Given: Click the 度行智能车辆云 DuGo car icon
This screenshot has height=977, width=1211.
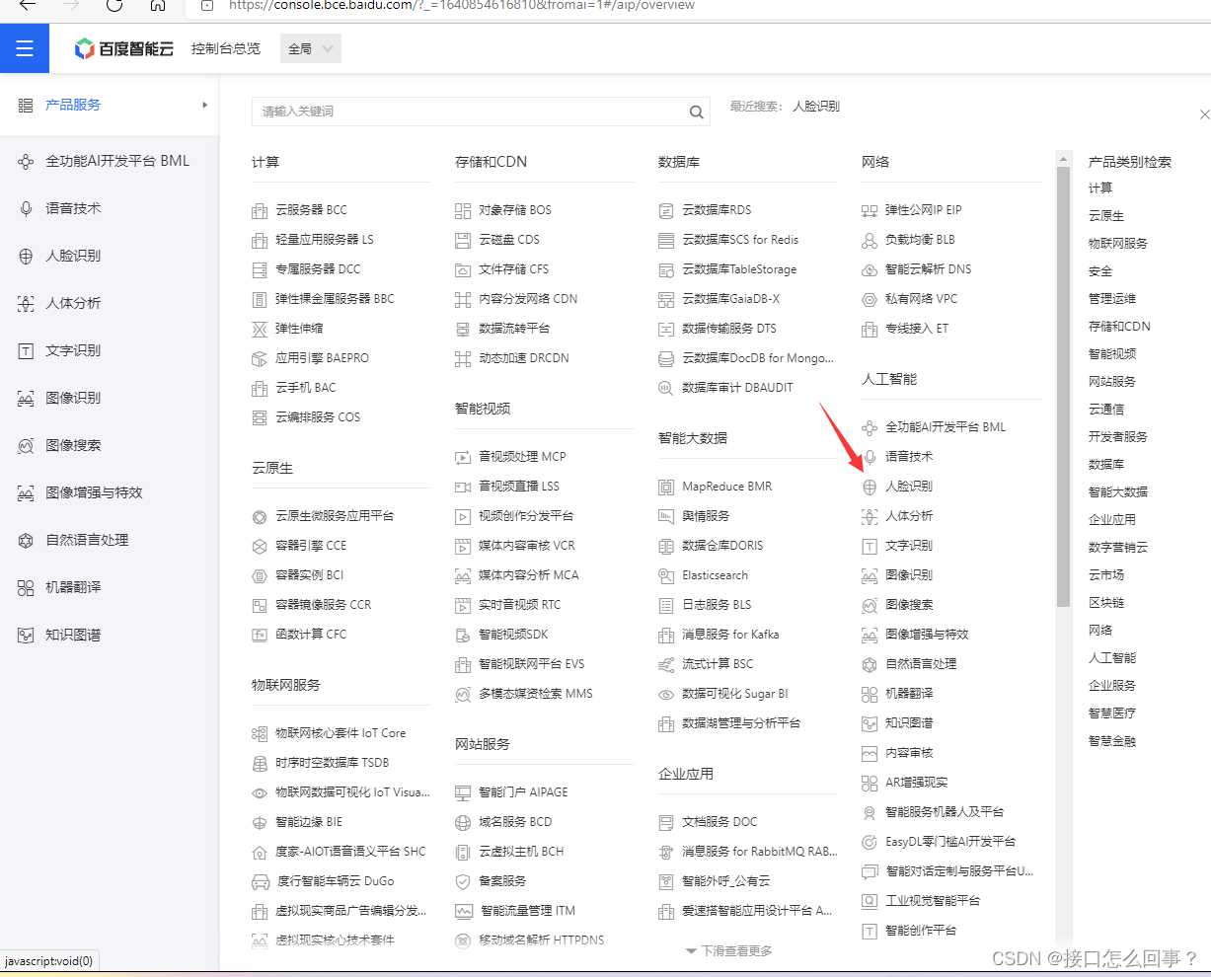Looking at the screenshot, I should point(260,881).
